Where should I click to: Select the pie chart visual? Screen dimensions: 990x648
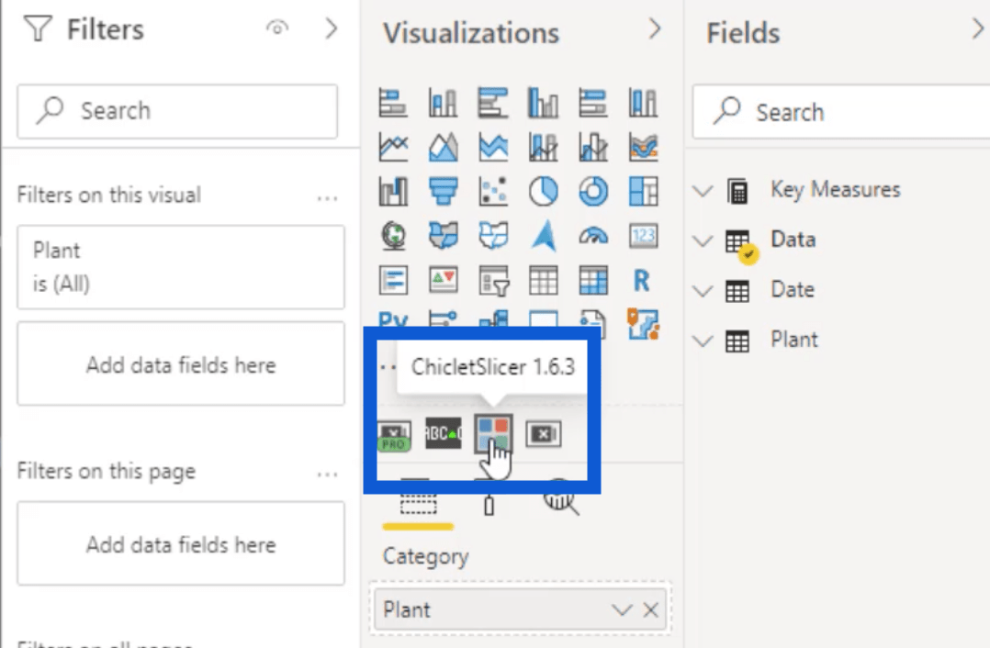pyautogui.click(x=543, y=191)
